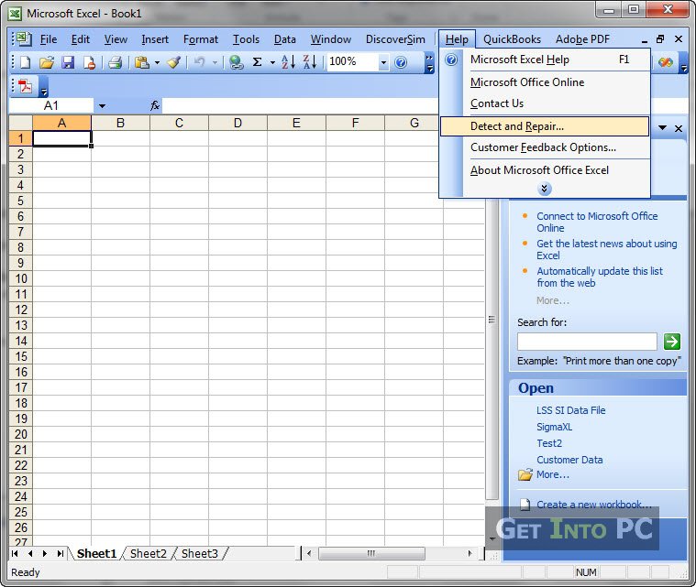Viewport: 696px width, 587px height.
Task: Click the Paste clipboard icon
Action: tap(141, 62)
